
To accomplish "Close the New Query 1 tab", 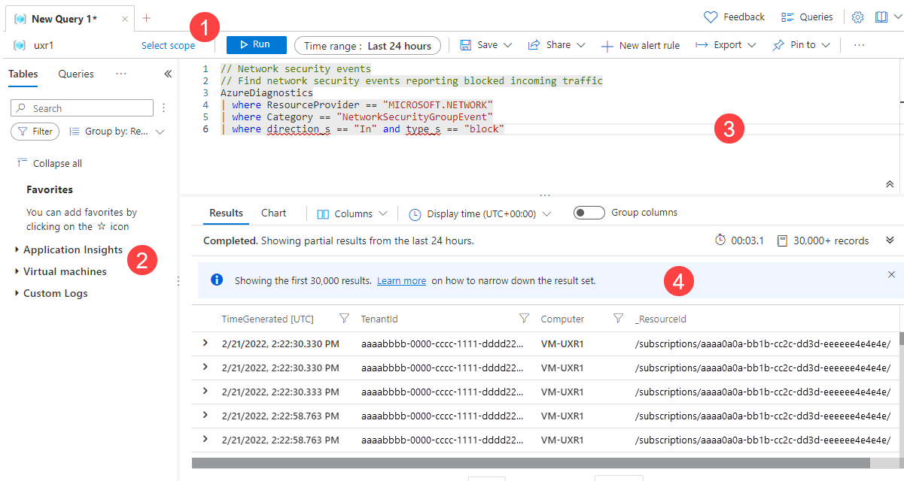I will pyautogui.click(x=125, y=19).
